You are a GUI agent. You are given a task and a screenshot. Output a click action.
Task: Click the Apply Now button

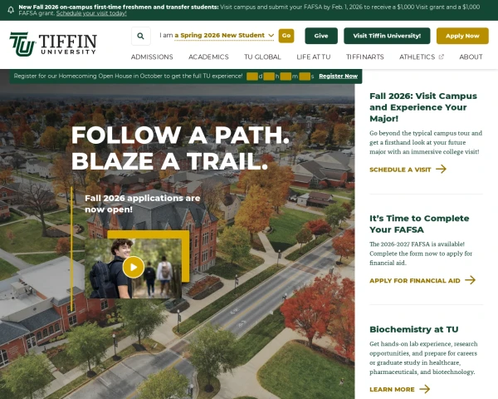[462, 36]
